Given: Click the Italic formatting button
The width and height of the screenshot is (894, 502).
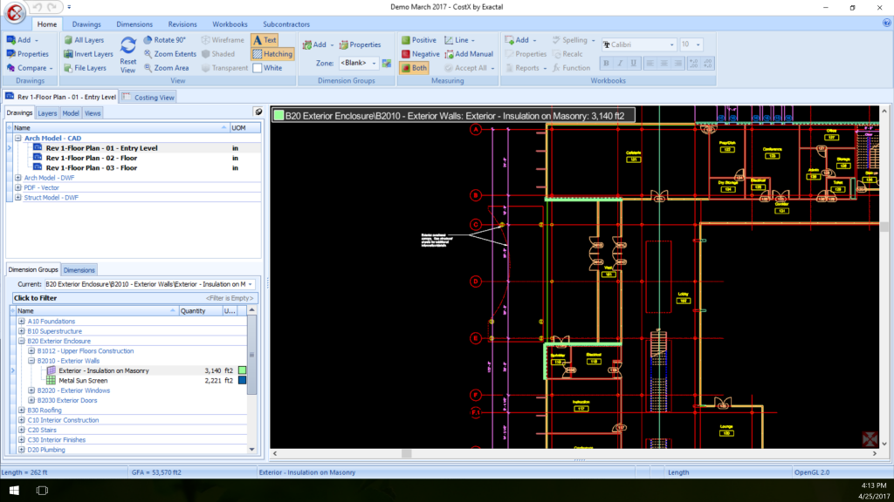Looking at the screenshot, I should tap(620, 63).
